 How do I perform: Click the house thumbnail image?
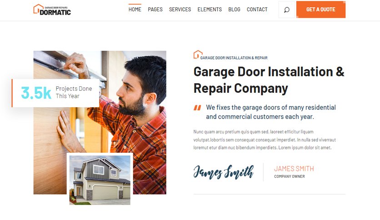[x=100, y=180]
